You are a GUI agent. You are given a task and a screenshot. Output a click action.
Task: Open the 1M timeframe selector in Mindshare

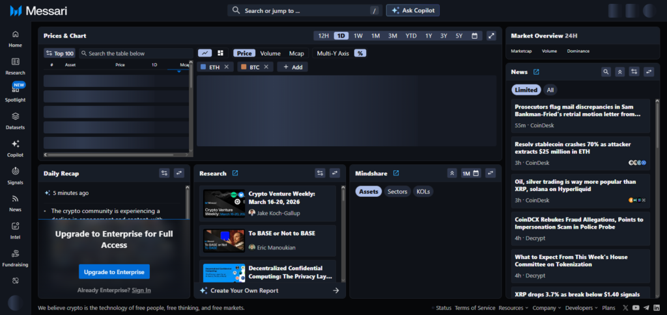point(470,173)
